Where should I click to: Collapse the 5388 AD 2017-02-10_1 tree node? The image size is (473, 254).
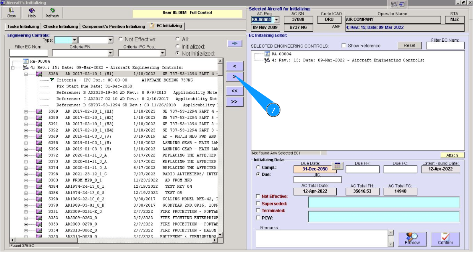point(26,74)
